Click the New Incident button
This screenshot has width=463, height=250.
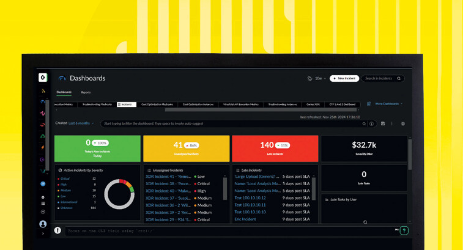(344, 78)
